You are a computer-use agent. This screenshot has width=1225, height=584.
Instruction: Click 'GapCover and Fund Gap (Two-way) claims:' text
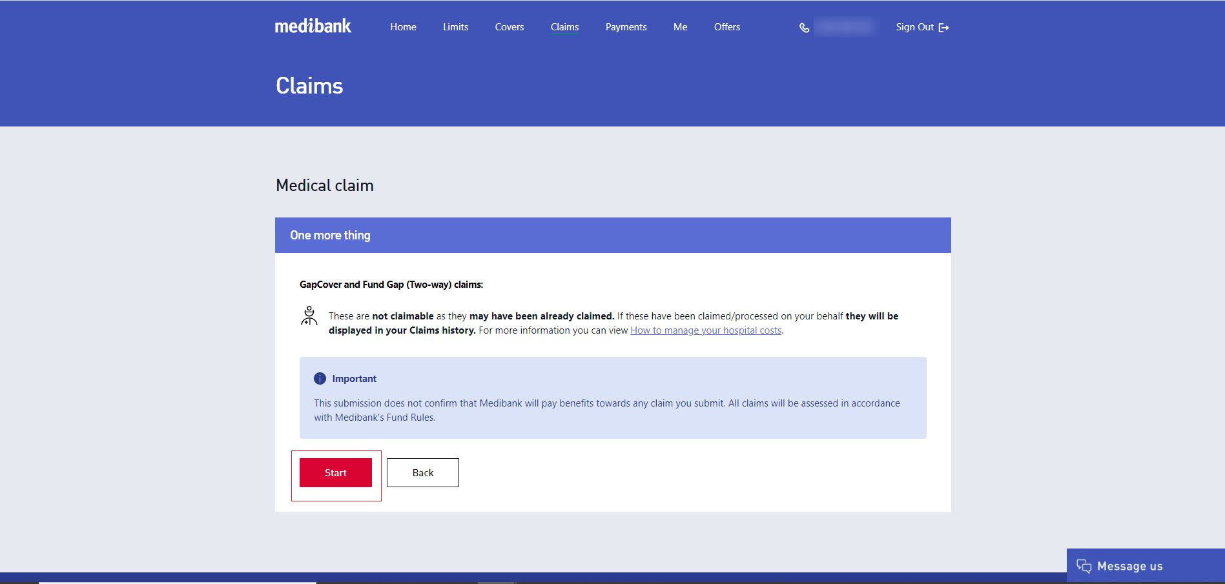[391, 285]
